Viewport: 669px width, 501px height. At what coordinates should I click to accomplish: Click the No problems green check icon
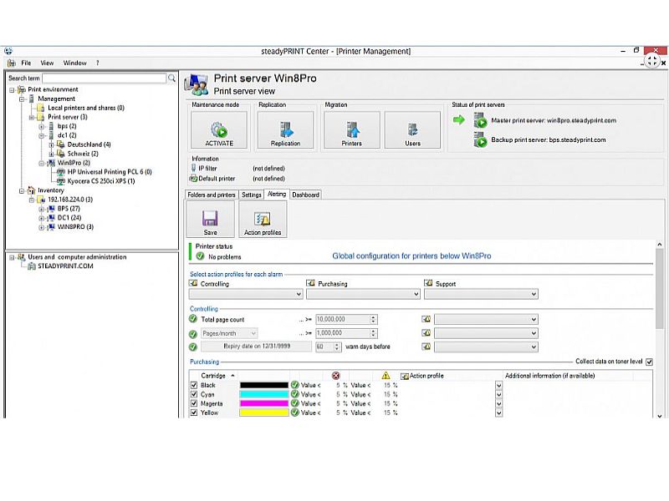coord(200,256)
